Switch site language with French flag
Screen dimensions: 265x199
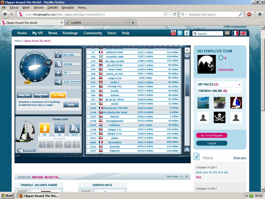pyautogui.click(x=235, y=33)
